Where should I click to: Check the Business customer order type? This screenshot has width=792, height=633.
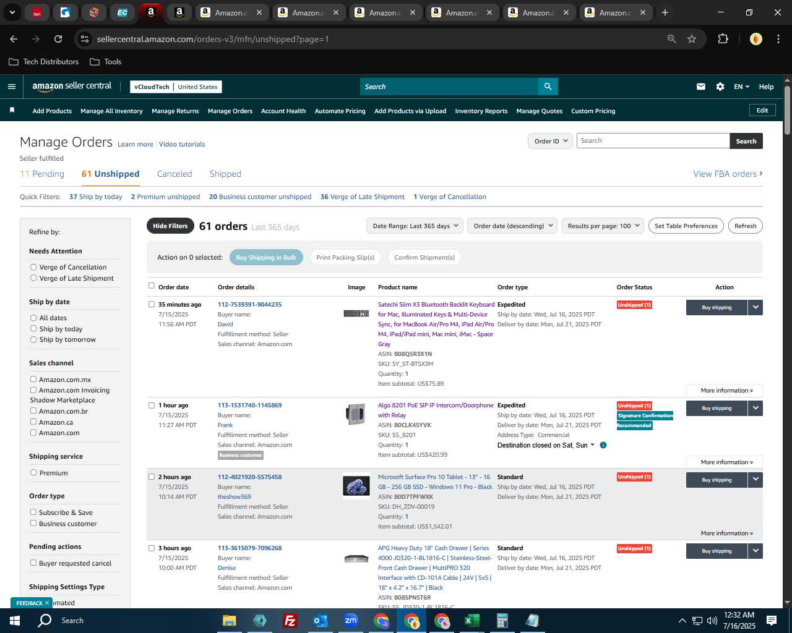point(33,524)
